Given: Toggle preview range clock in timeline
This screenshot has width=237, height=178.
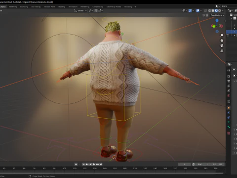Looking at the screenshot, I should (194, 164).
